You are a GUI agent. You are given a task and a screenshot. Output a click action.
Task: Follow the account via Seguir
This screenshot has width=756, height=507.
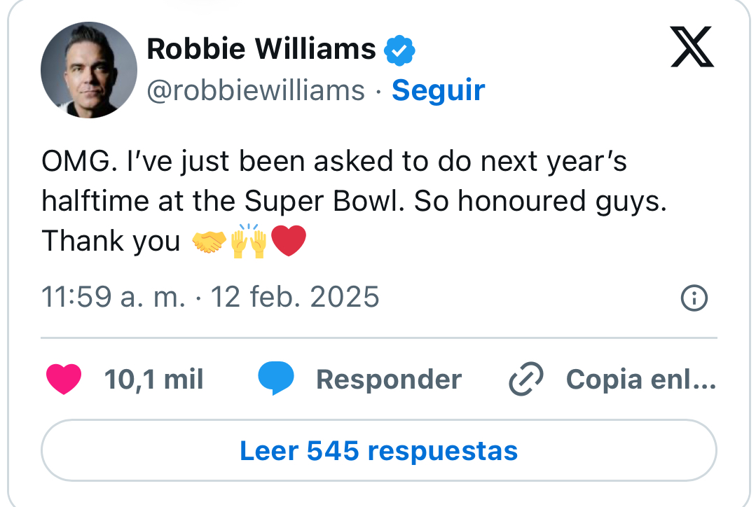click(x=438, y=90)
